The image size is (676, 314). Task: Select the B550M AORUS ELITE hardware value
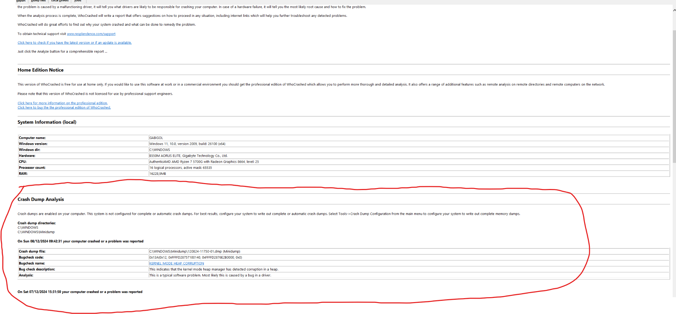tap(188, 156)
